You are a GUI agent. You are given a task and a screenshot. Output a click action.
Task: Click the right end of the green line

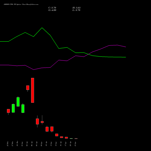(126, 57)
